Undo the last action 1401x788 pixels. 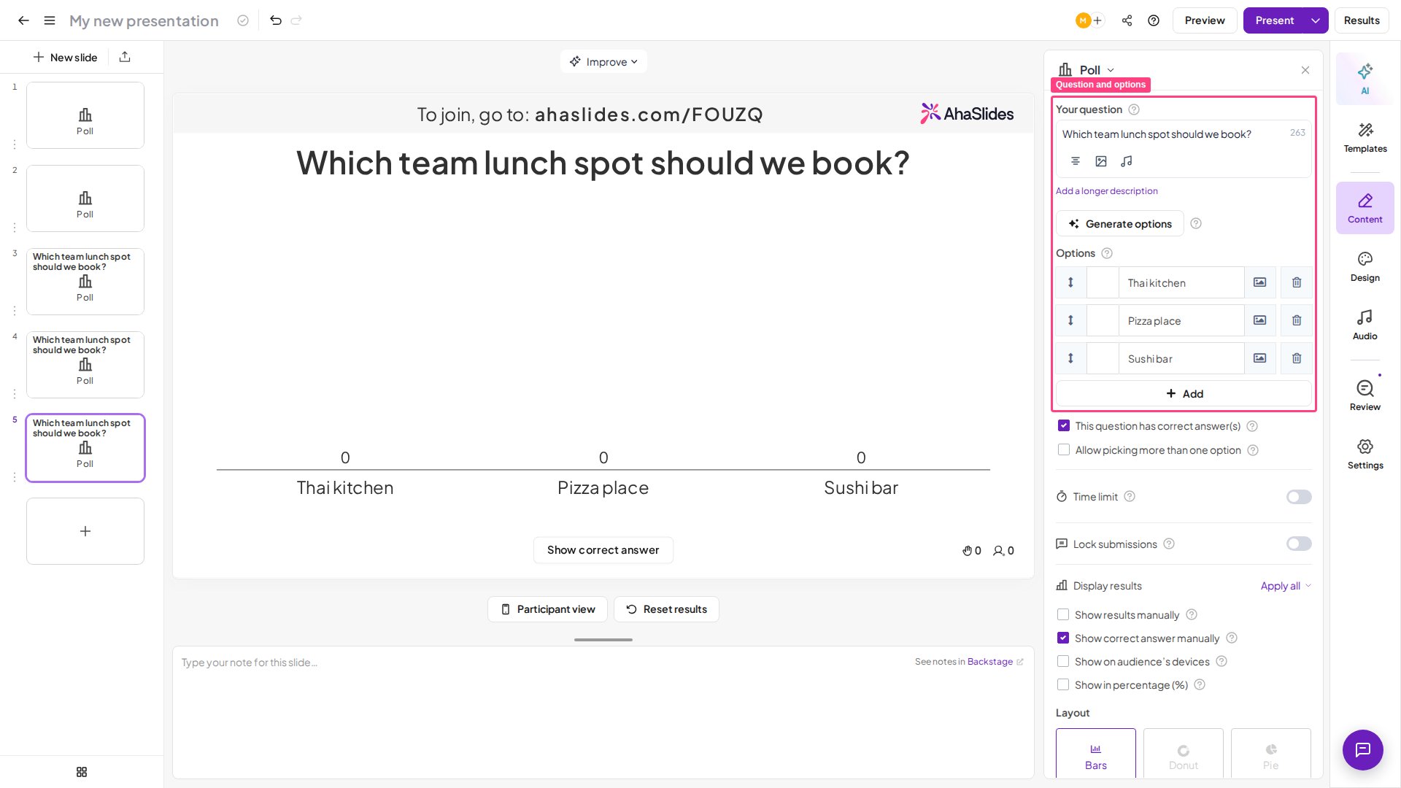click(276, 20)
